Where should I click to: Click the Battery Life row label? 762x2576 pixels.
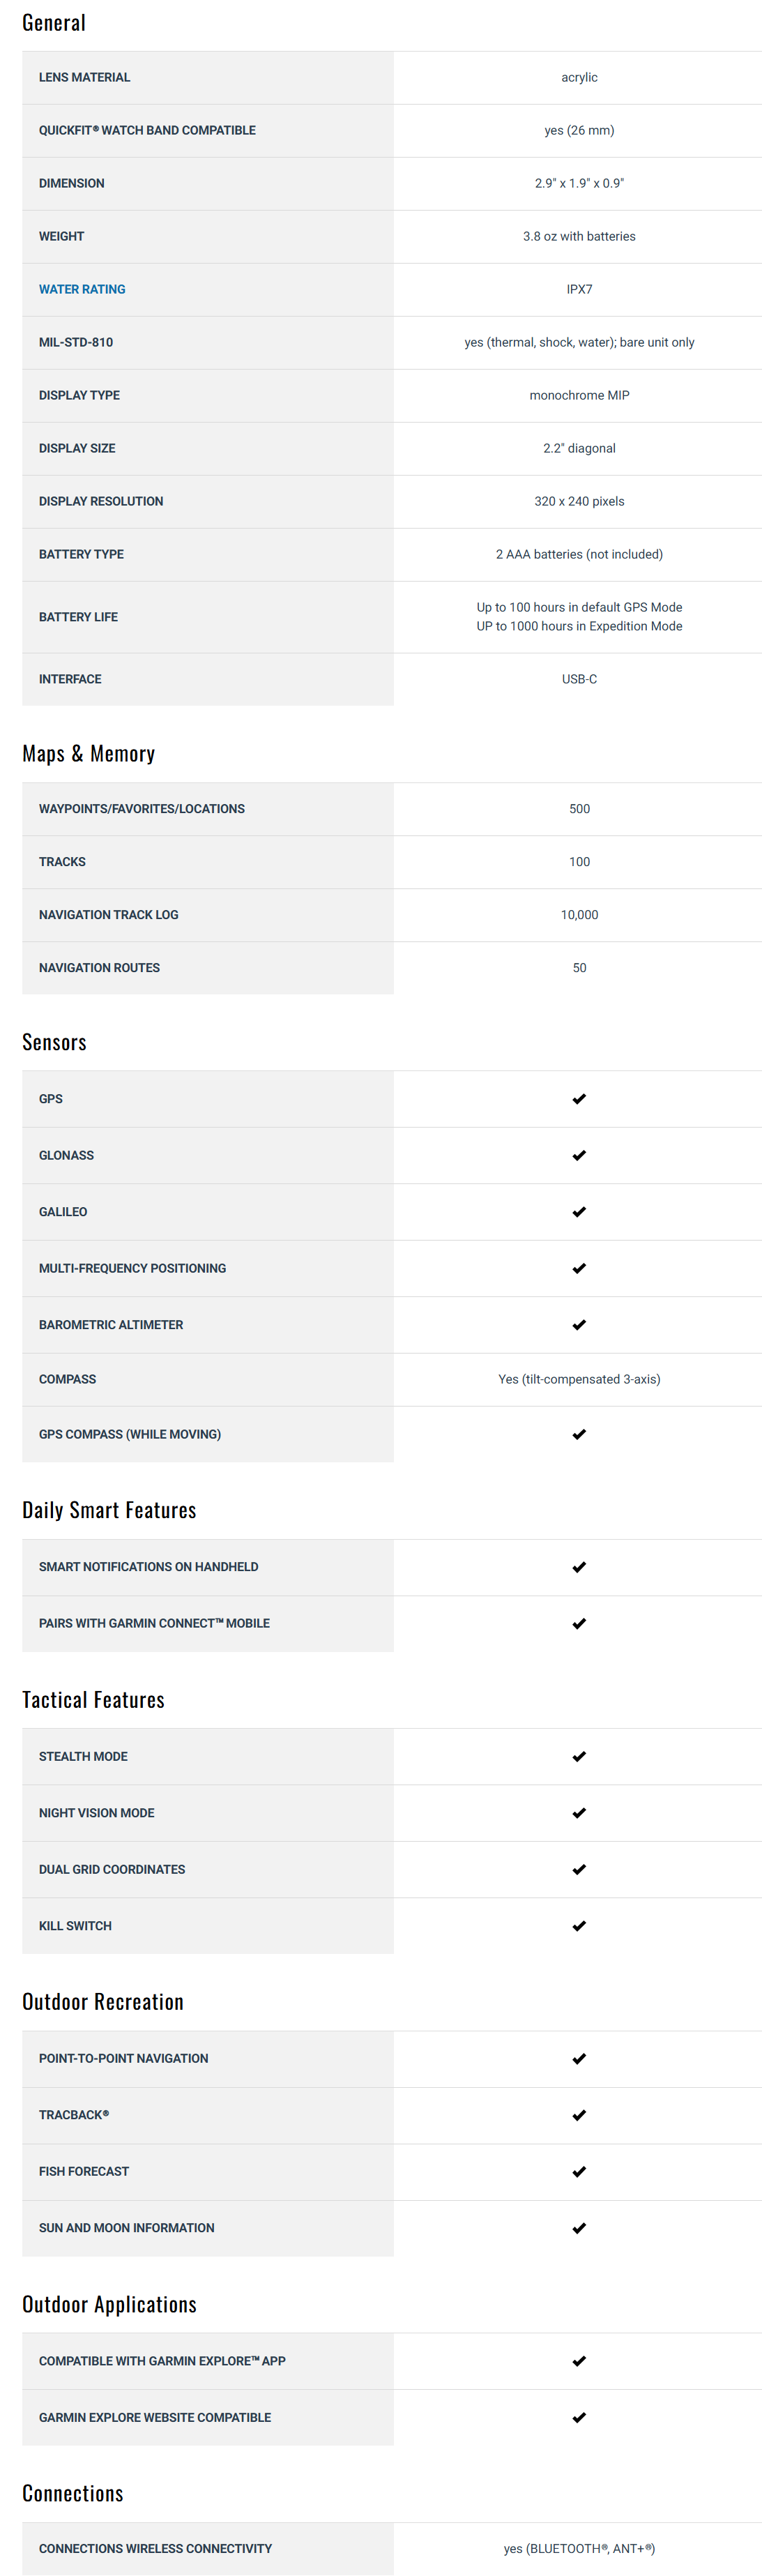point(78,617)
